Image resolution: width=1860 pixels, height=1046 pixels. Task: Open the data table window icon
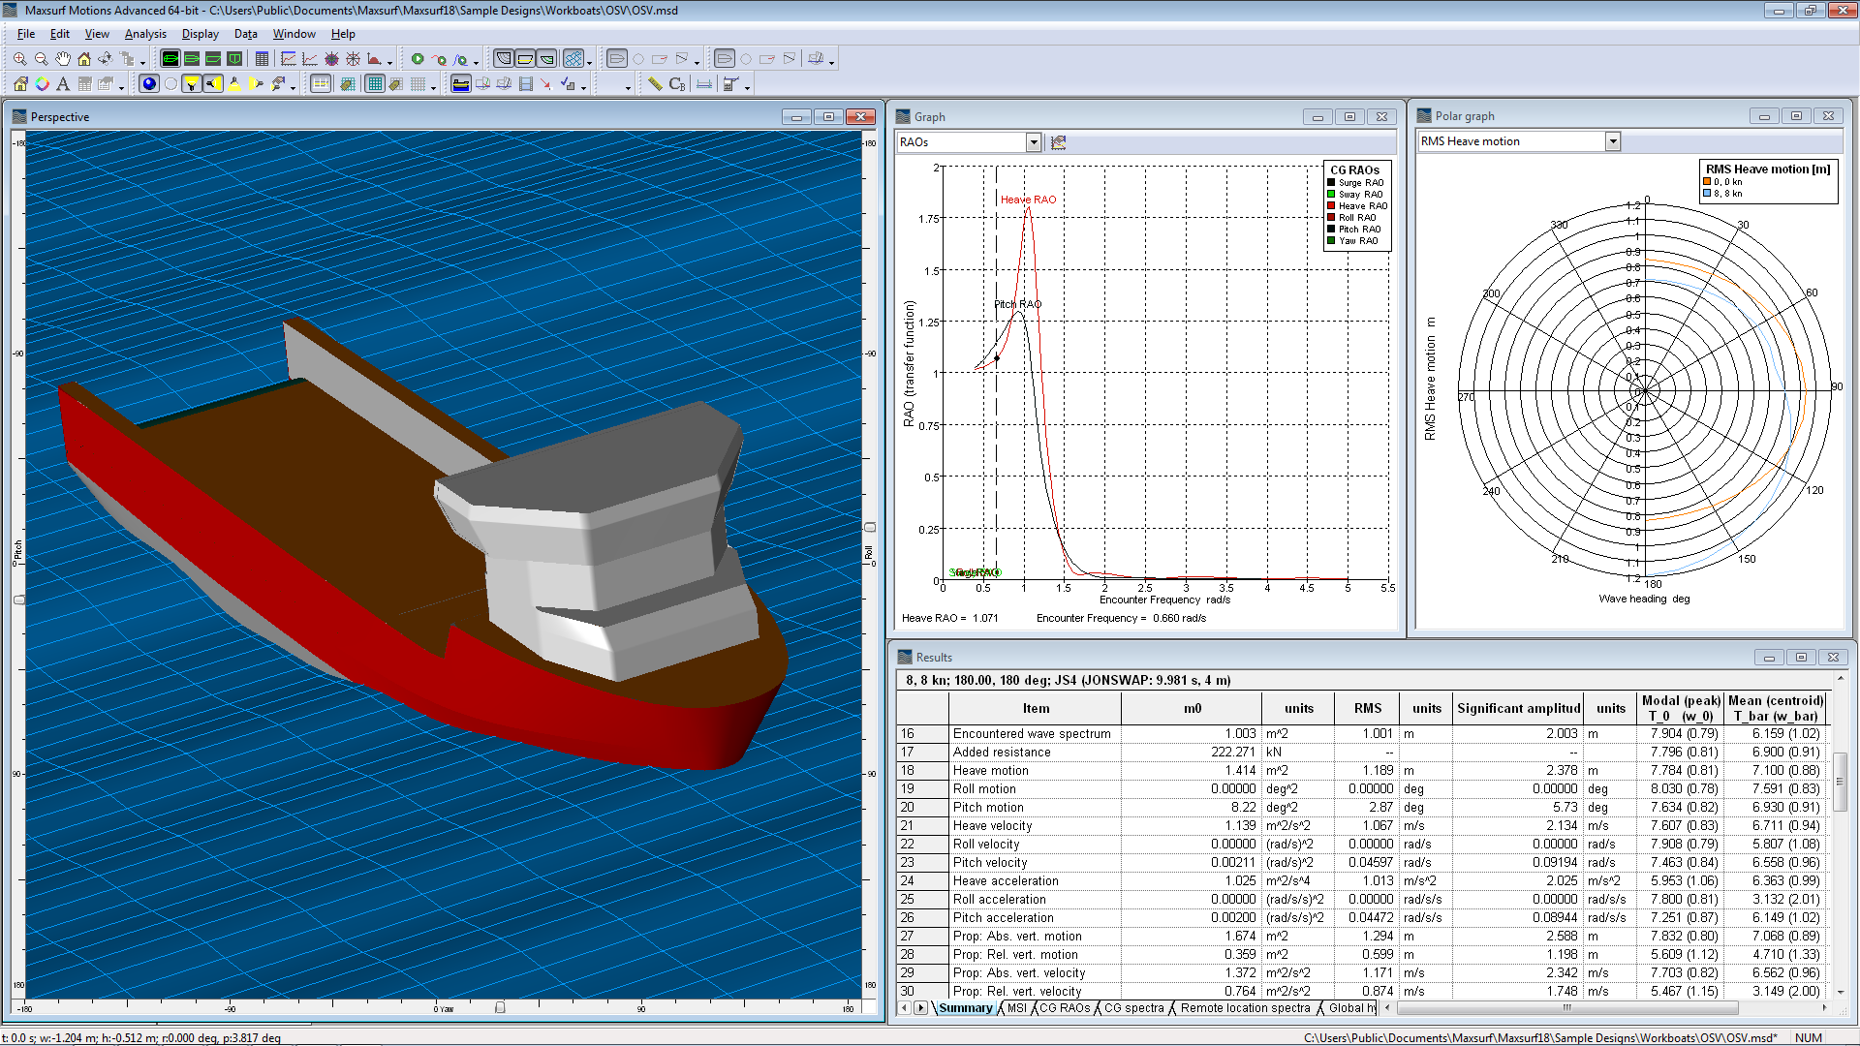point(262,59)
